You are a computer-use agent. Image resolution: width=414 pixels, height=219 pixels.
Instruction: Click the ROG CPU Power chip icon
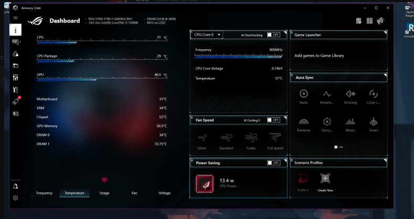(205, 184)
